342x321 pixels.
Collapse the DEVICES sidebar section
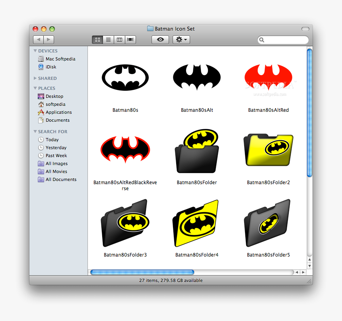pyautogui.click(x=35, y=51)
